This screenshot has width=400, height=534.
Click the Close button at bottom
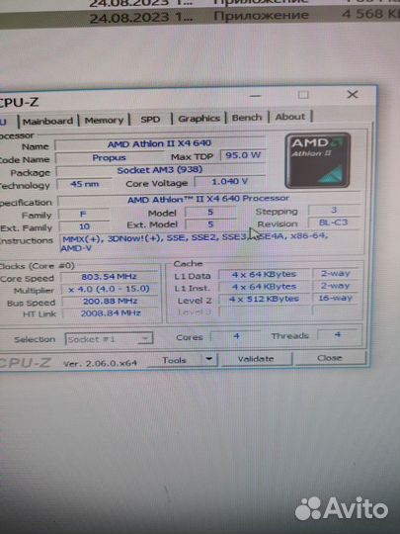click(x=330, y=358)
